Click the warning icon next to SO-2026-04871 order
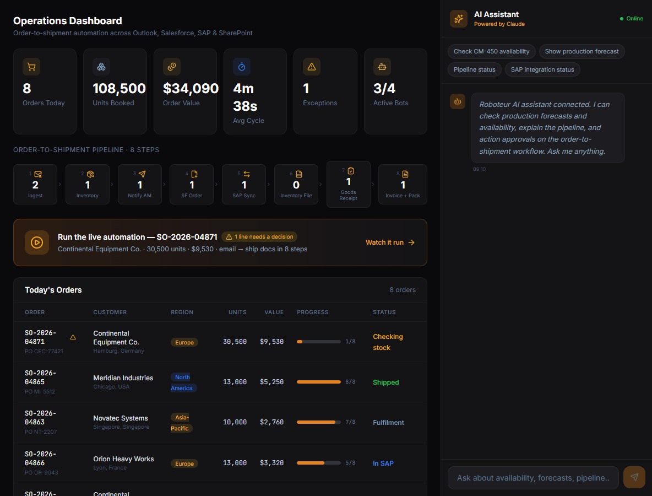 tap(73, 337)
